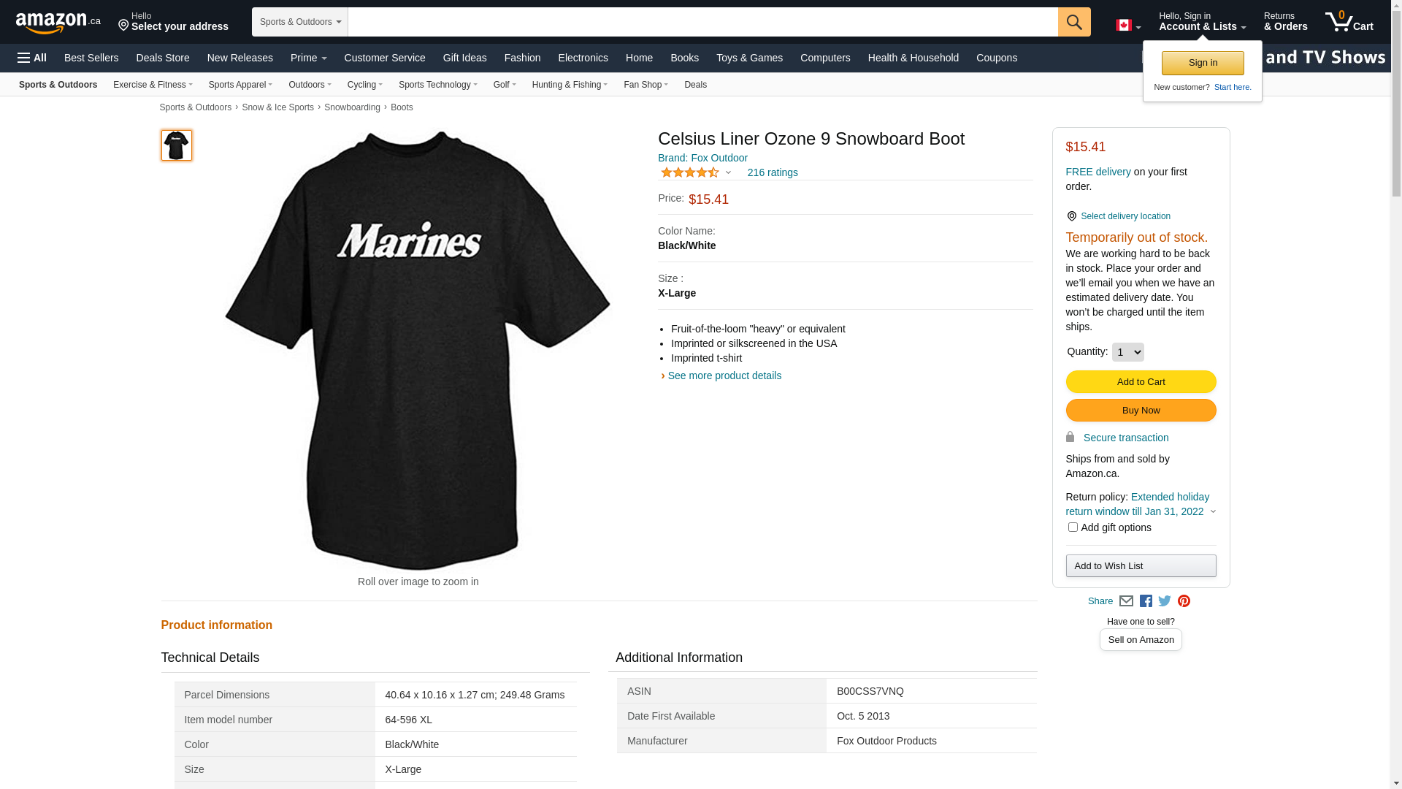
Task: Expand the Extended holiday return policy details
Action: (1213, 511)
